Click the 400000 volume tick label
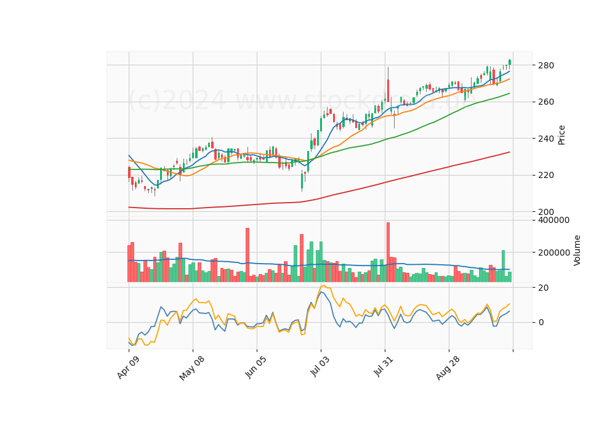This screenshot has height=425, width=591. tap(554, 221)
